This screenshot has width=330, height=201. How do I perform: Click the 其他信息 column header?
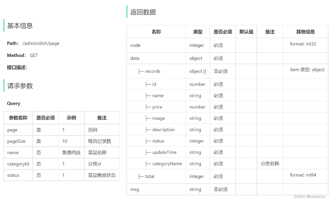point(305,32)
